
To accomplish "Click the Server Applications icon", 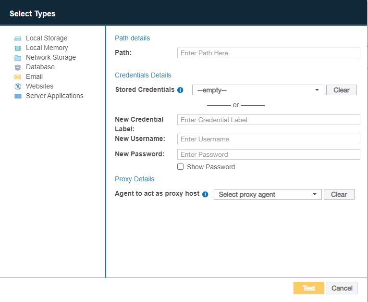I will click(x=18, y=96).
